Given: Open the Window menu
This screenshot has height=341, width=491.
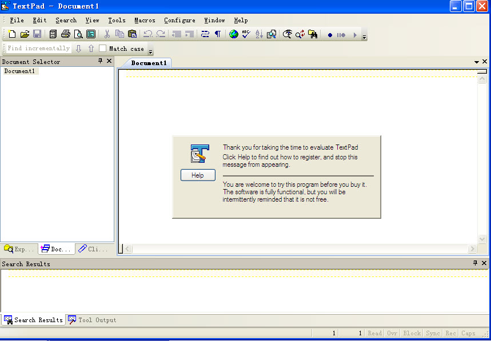Looking at the screenshot, I should pyautogui.click(x=214, y=21).
